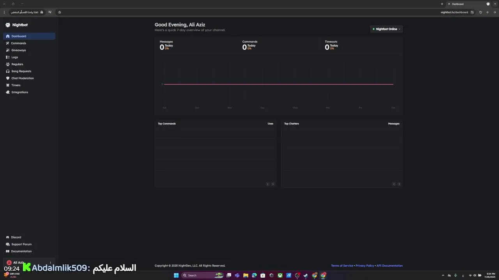
Task: Open the Windows Start menu
Action: 176,275
